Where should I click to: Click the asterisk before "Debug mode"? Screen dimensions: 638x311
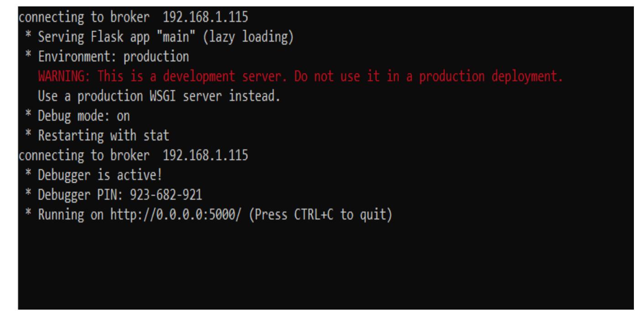pyautogui.click(x=27, y=116)
